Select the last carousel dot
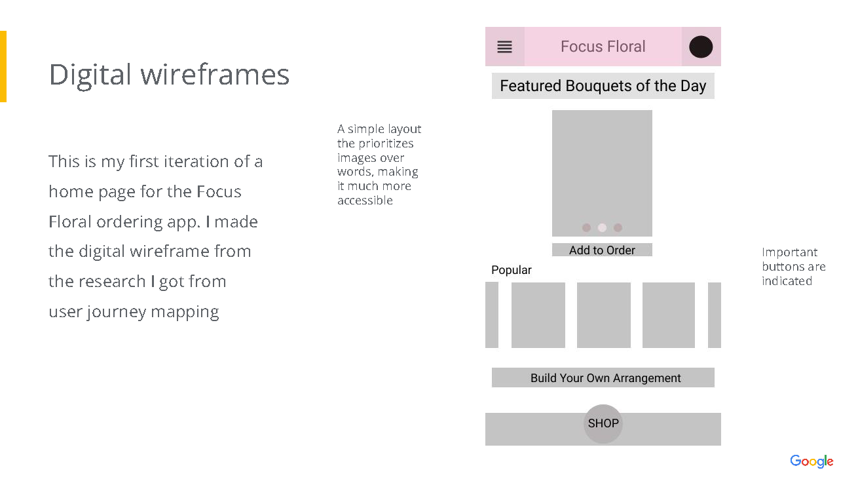Screen dimensions: 858x483 click(618, 228)
